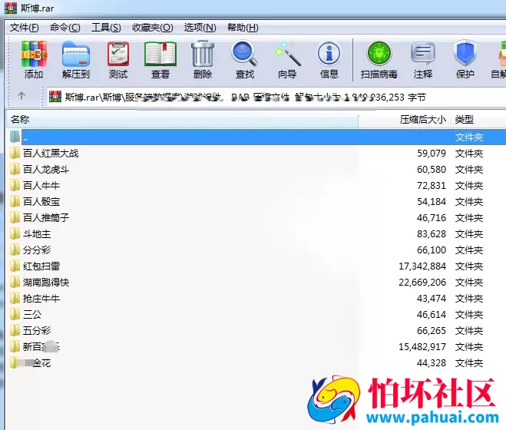Open the 收藏夹(O) menu

tap(152, 28)
